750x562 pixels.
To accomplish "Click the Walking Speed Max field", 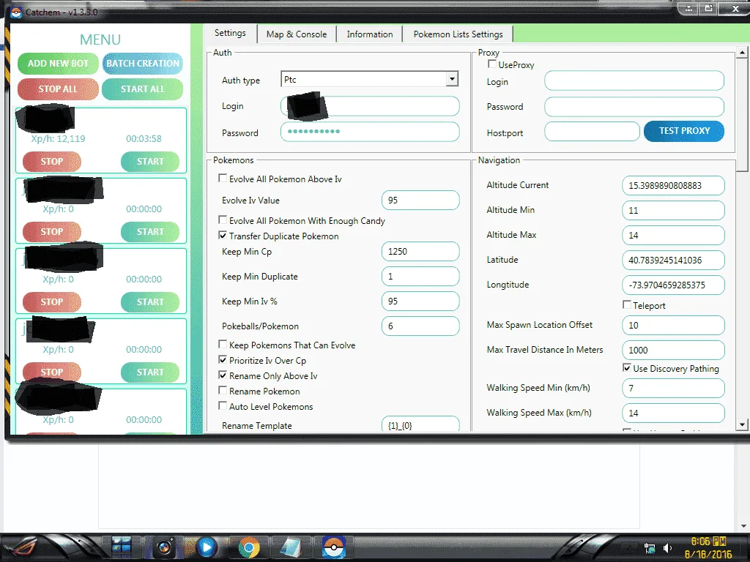I will click(673, 413).
